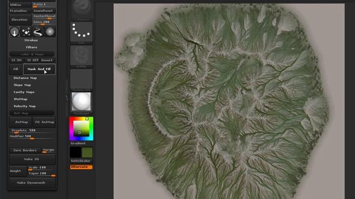
Task: Click the Mask And Fill button
Action: point(39,69)
